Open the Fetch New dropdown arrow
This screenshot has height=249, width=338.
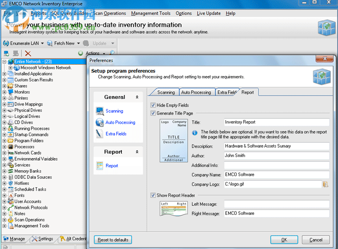tap(78, 43)
